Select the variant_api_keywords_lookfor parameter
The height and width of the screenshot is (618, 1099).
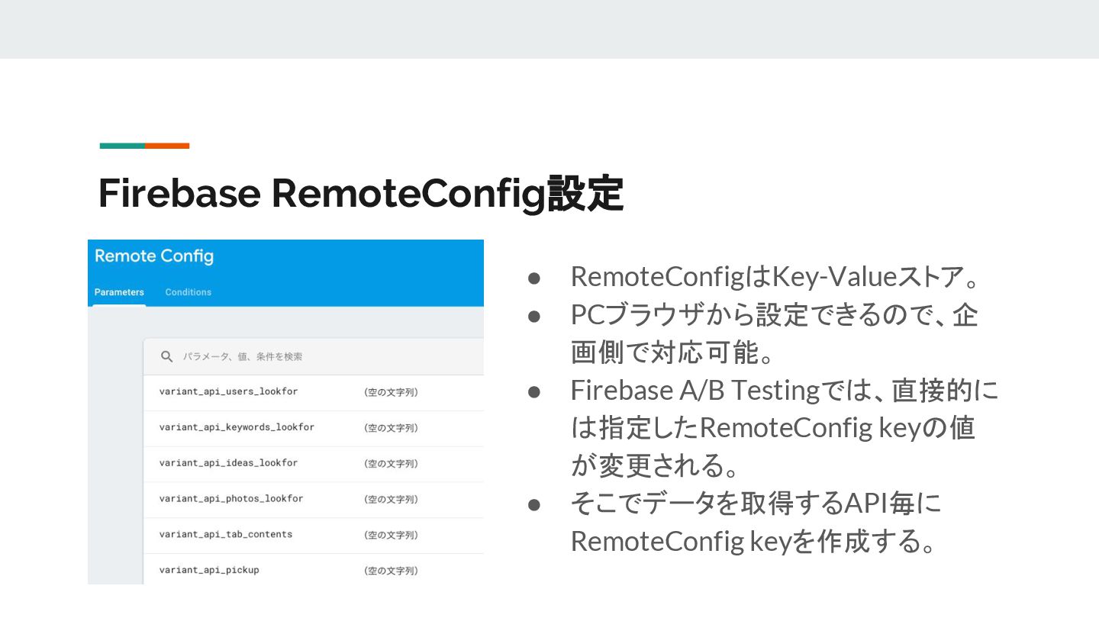coord(237,427)
